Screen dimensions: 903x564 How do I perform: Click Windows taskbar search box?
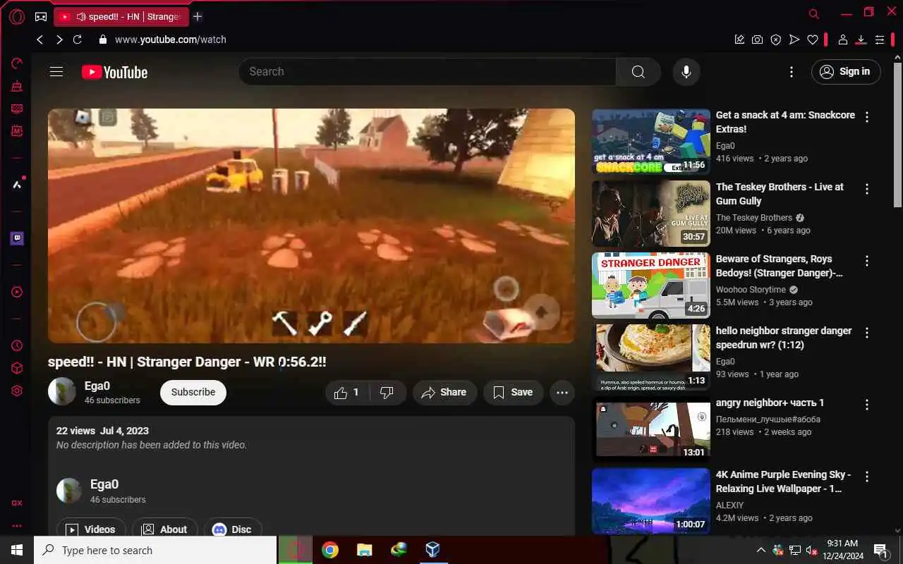pyautogui.click(x=156, y=550)
